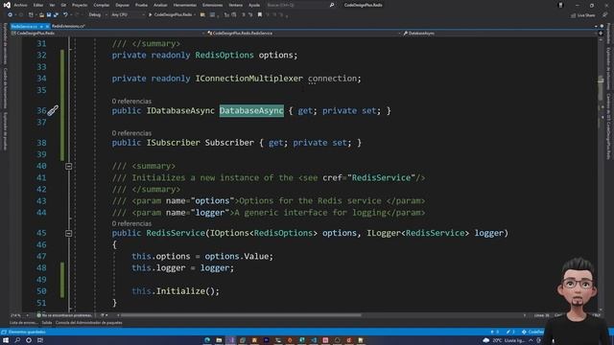Viewport: 614px width, 345px height.
Task: Click the open file folder icon
Action: pyautogui.click(x=41, y=15)
